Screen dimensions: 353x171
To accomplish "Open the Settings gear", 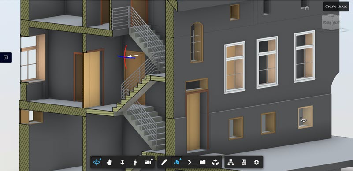I will coord(256,162).
